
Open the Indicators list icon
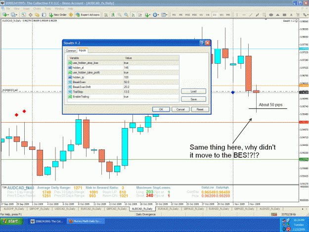tap(147, 15)
